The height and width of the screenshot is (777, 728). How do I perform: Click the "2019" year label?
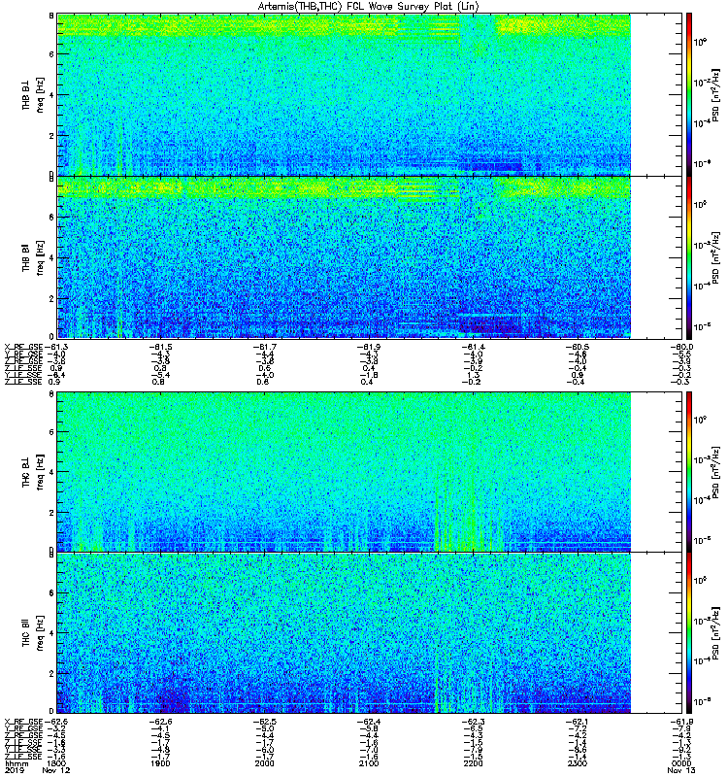click(x=14, y=770)
